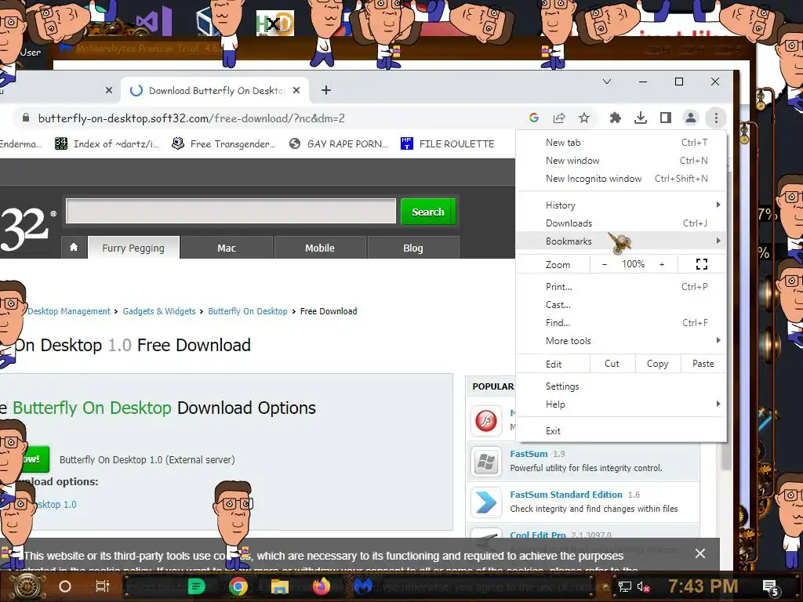Select New window in Chrome menu
Screen dimensions: 803x602
point(621,160)
